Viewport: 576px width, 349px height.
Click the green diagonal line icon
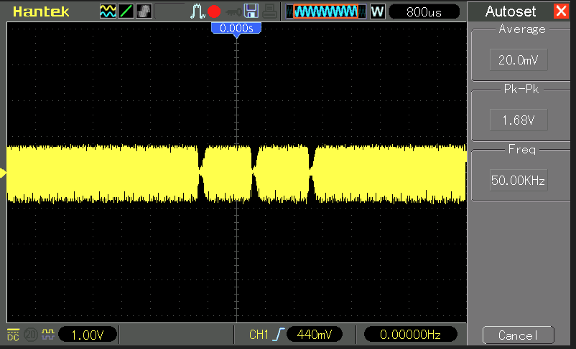(x=126, y=11)
